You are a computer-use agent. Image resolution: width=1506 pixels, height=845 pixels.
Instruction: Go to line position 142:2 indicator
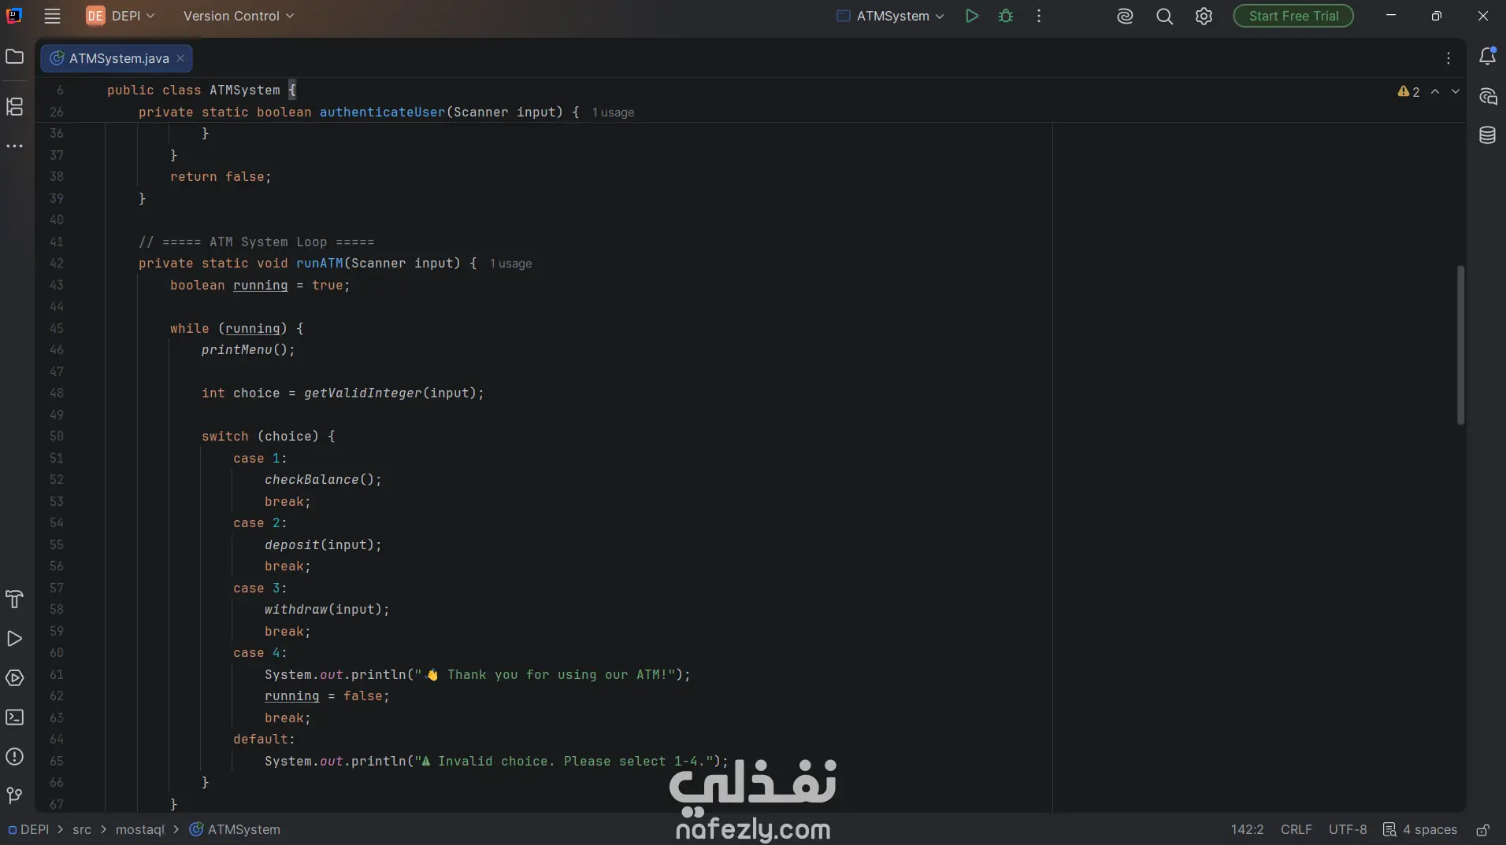coord(1247,830)
